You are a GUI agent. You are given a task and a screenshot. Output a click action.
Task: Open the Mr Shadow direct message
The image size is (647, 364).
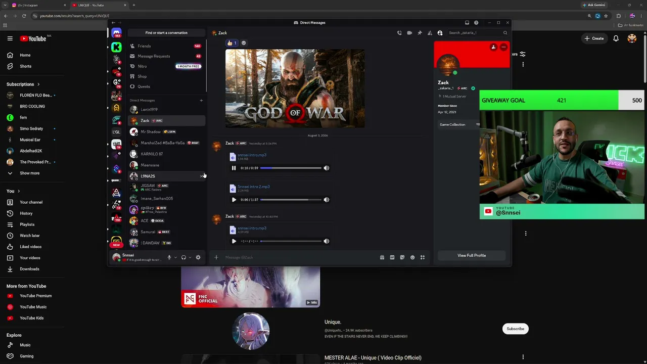click(x=166, y=132)
